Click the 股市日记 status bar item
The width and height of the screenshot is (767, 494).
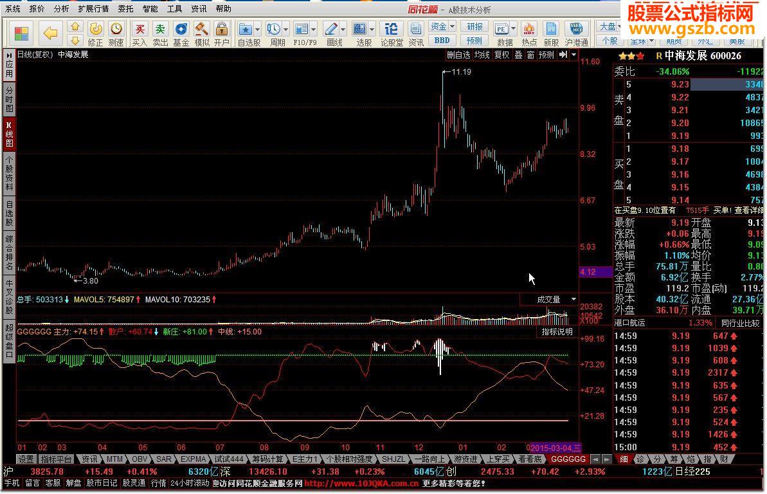click(x=102, y=482)
